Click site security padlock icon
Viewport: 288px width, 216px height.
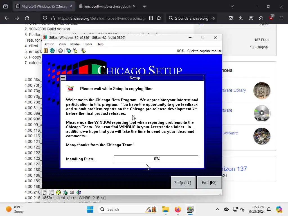point(53,18)
